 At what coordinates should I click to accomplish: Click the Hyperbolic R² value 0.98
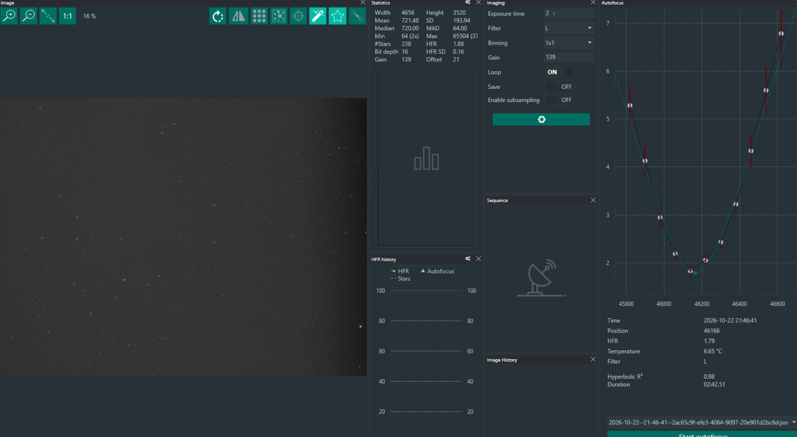(x=709, y=377)
